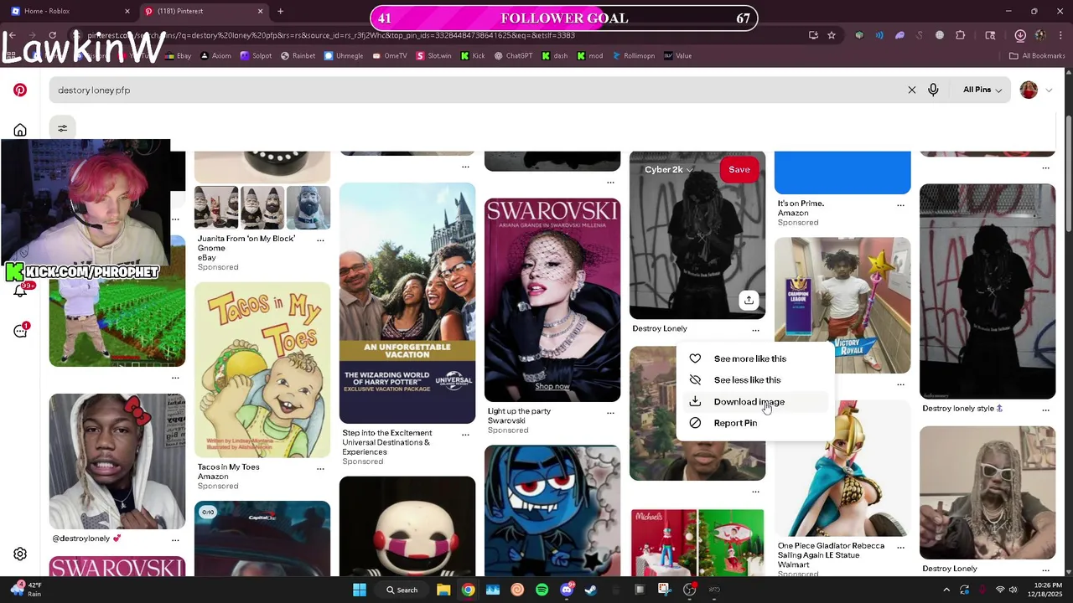
Task: Open the Wizarding World Harry Potter ad image
Action: [x=407, y=304]
